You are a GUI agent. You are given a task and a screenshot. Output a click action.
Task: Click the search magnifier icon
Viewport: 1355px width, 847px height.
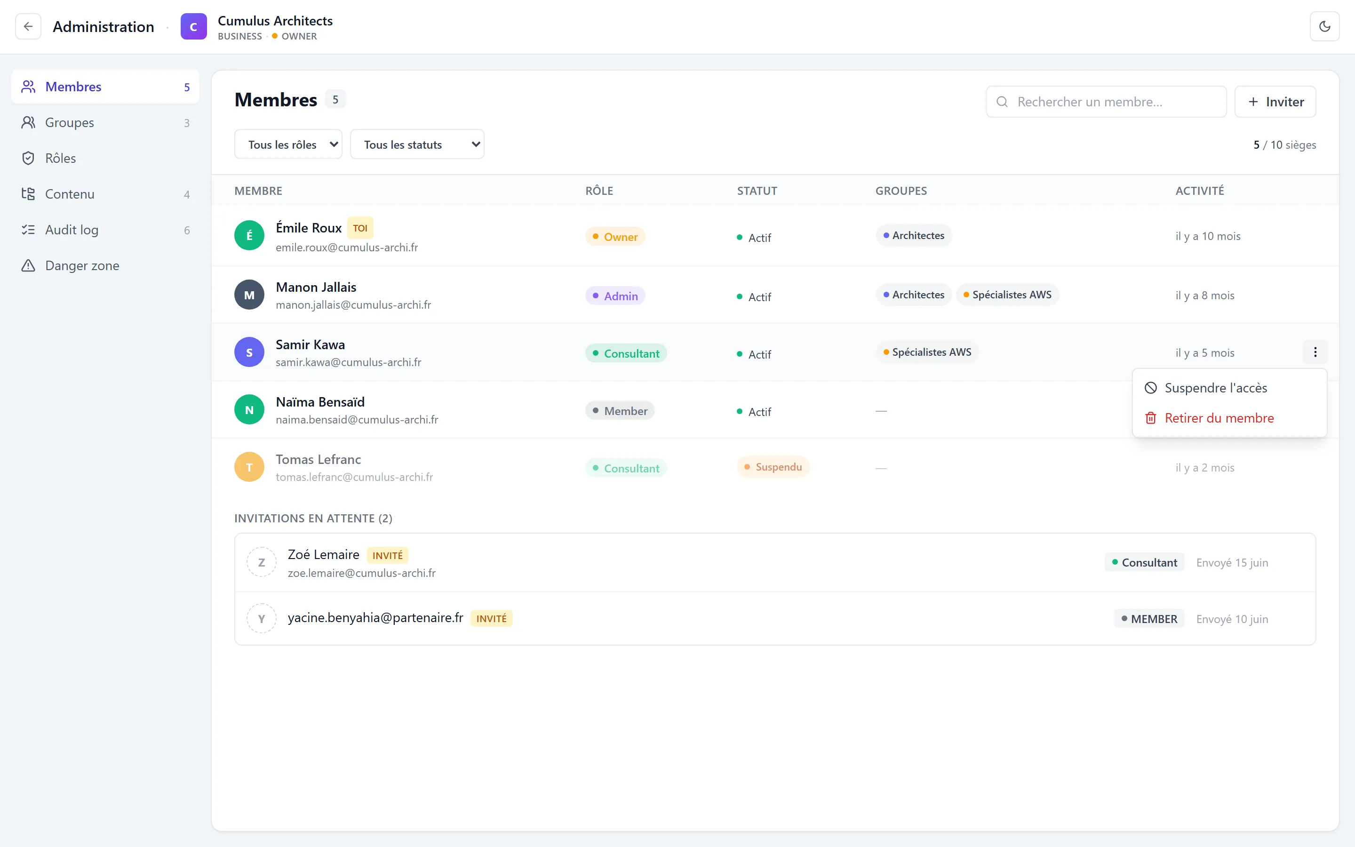tap(1002, 101)
